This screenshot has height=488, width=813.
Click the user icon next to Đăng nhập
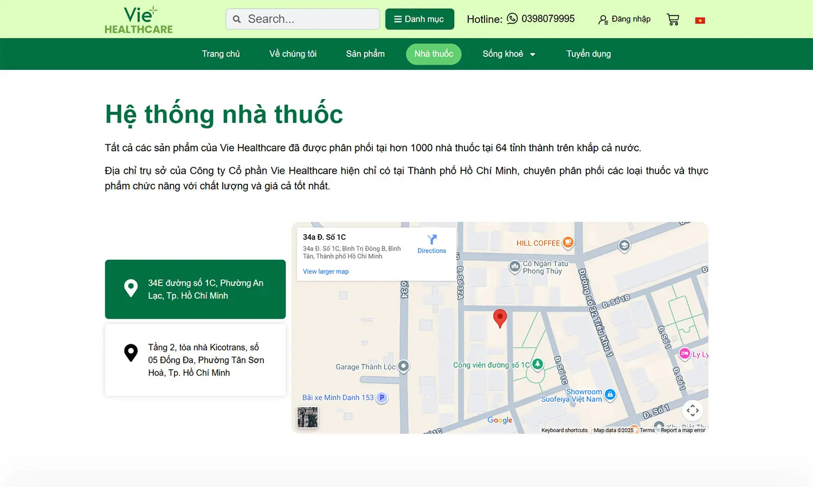(603, 20)
